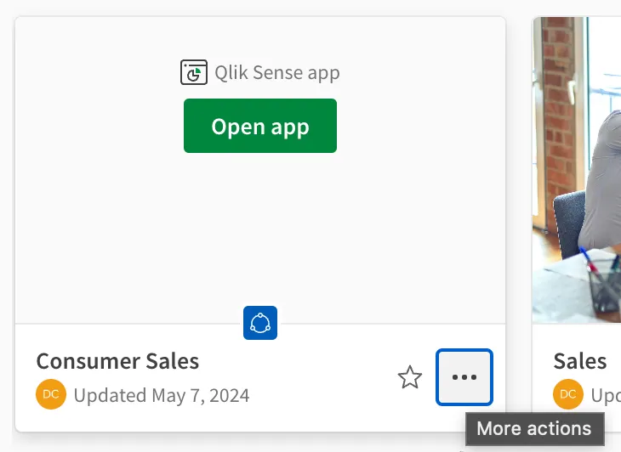Click the blank footer right of Sales title
This screenshot has width=621, height=452.
614,361
